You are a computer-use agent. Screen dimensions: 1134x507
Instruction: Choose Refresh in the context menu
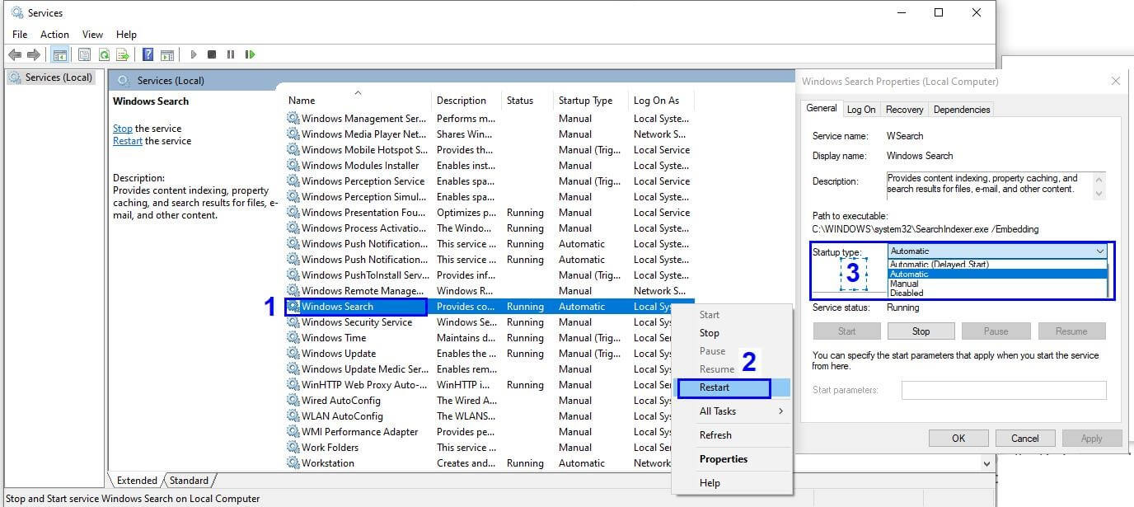(733, 435)
